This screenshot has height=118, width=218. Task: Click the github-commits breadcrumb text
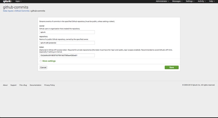pos(38,11)
